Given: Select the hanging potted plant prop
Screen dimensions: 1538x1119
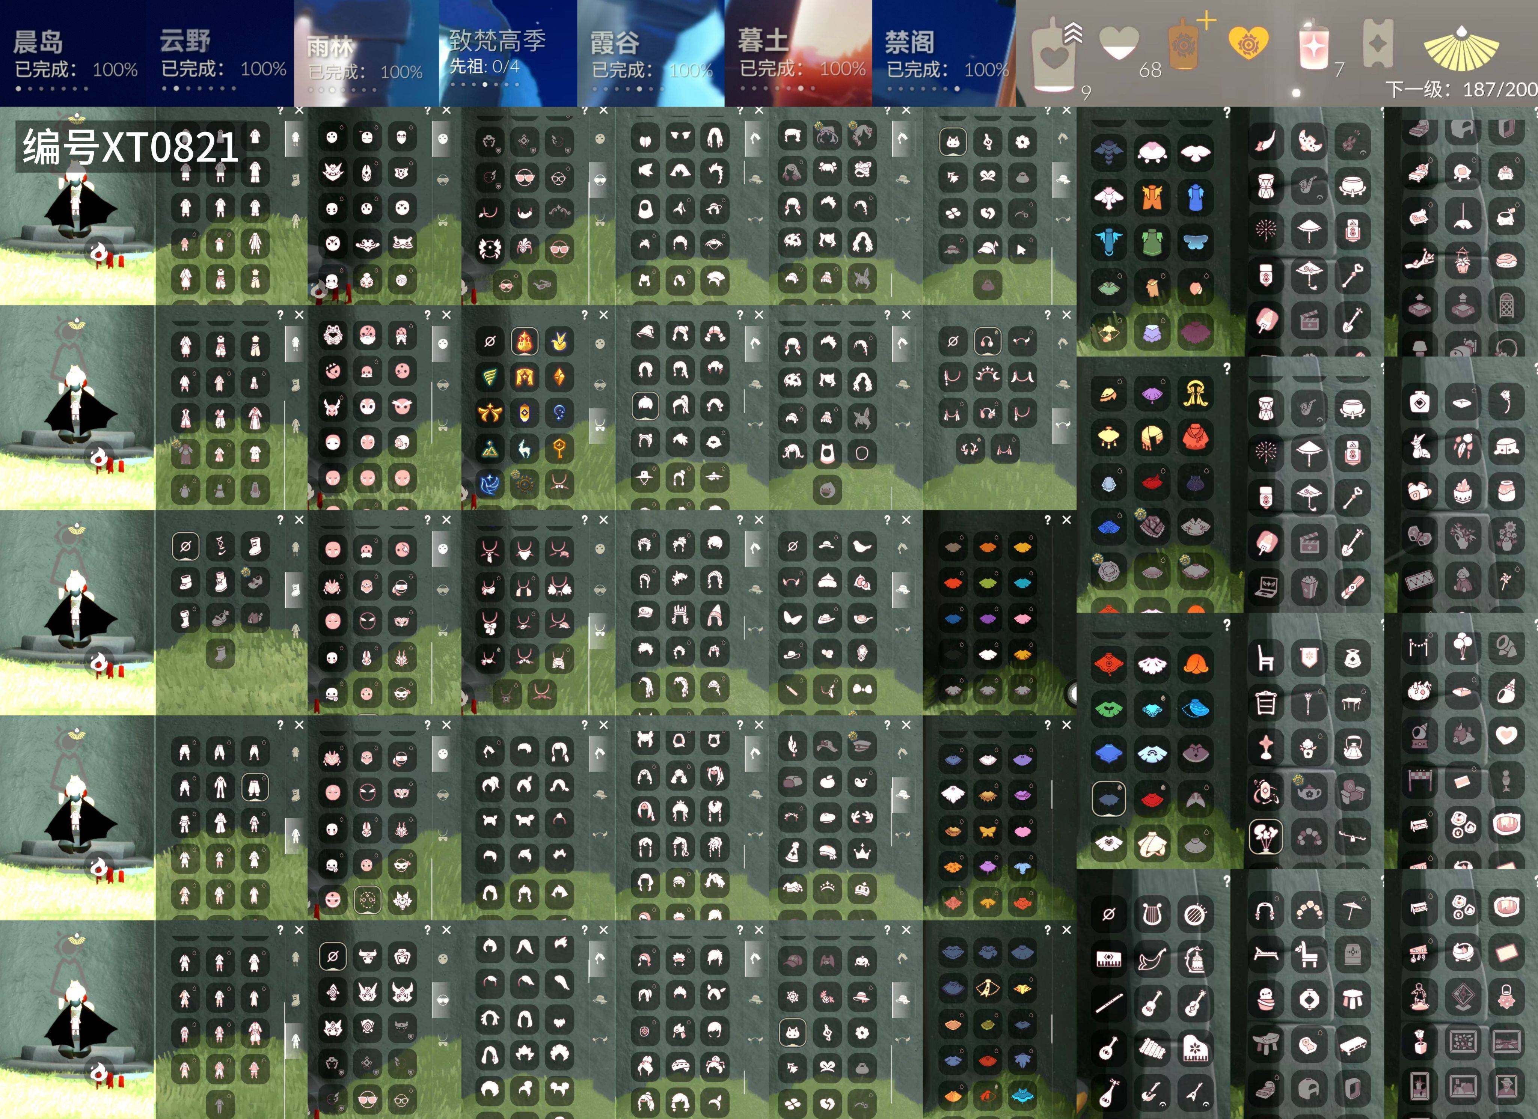Looking at the screenshot, I should 1463,262.
